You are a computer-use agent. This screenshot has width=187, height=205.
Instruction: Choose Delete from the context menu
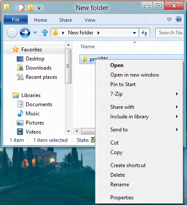(x=118, y=175)
